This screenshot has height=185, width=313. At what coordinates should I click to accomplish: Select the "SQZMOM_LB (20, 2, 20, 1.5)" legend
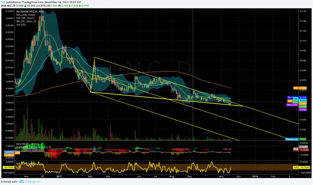point(34,147)
